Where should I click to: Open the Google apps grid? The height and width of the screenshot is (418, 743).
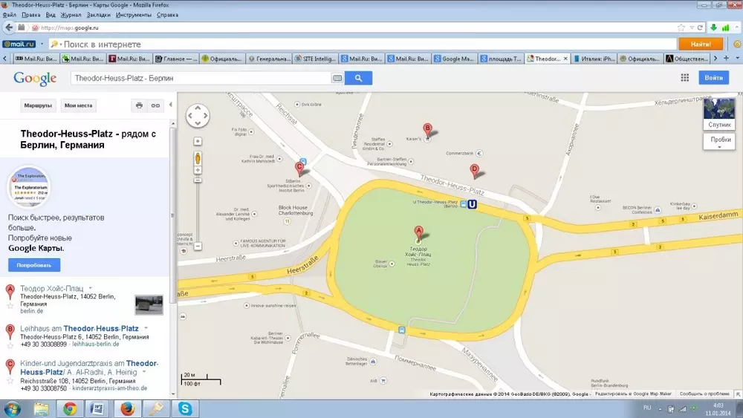pyautogui.click(x=684, y=78)
